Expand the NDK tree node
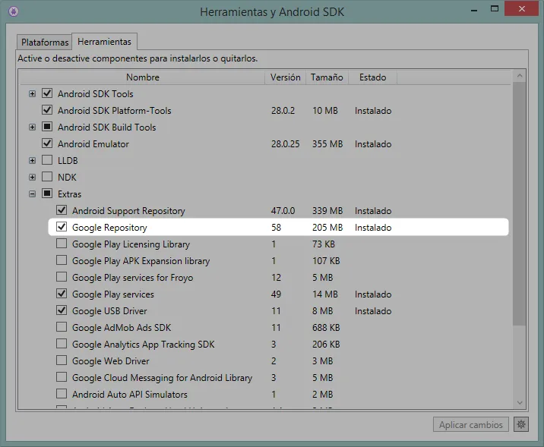544x447 pixels. [x=32, y=178]
